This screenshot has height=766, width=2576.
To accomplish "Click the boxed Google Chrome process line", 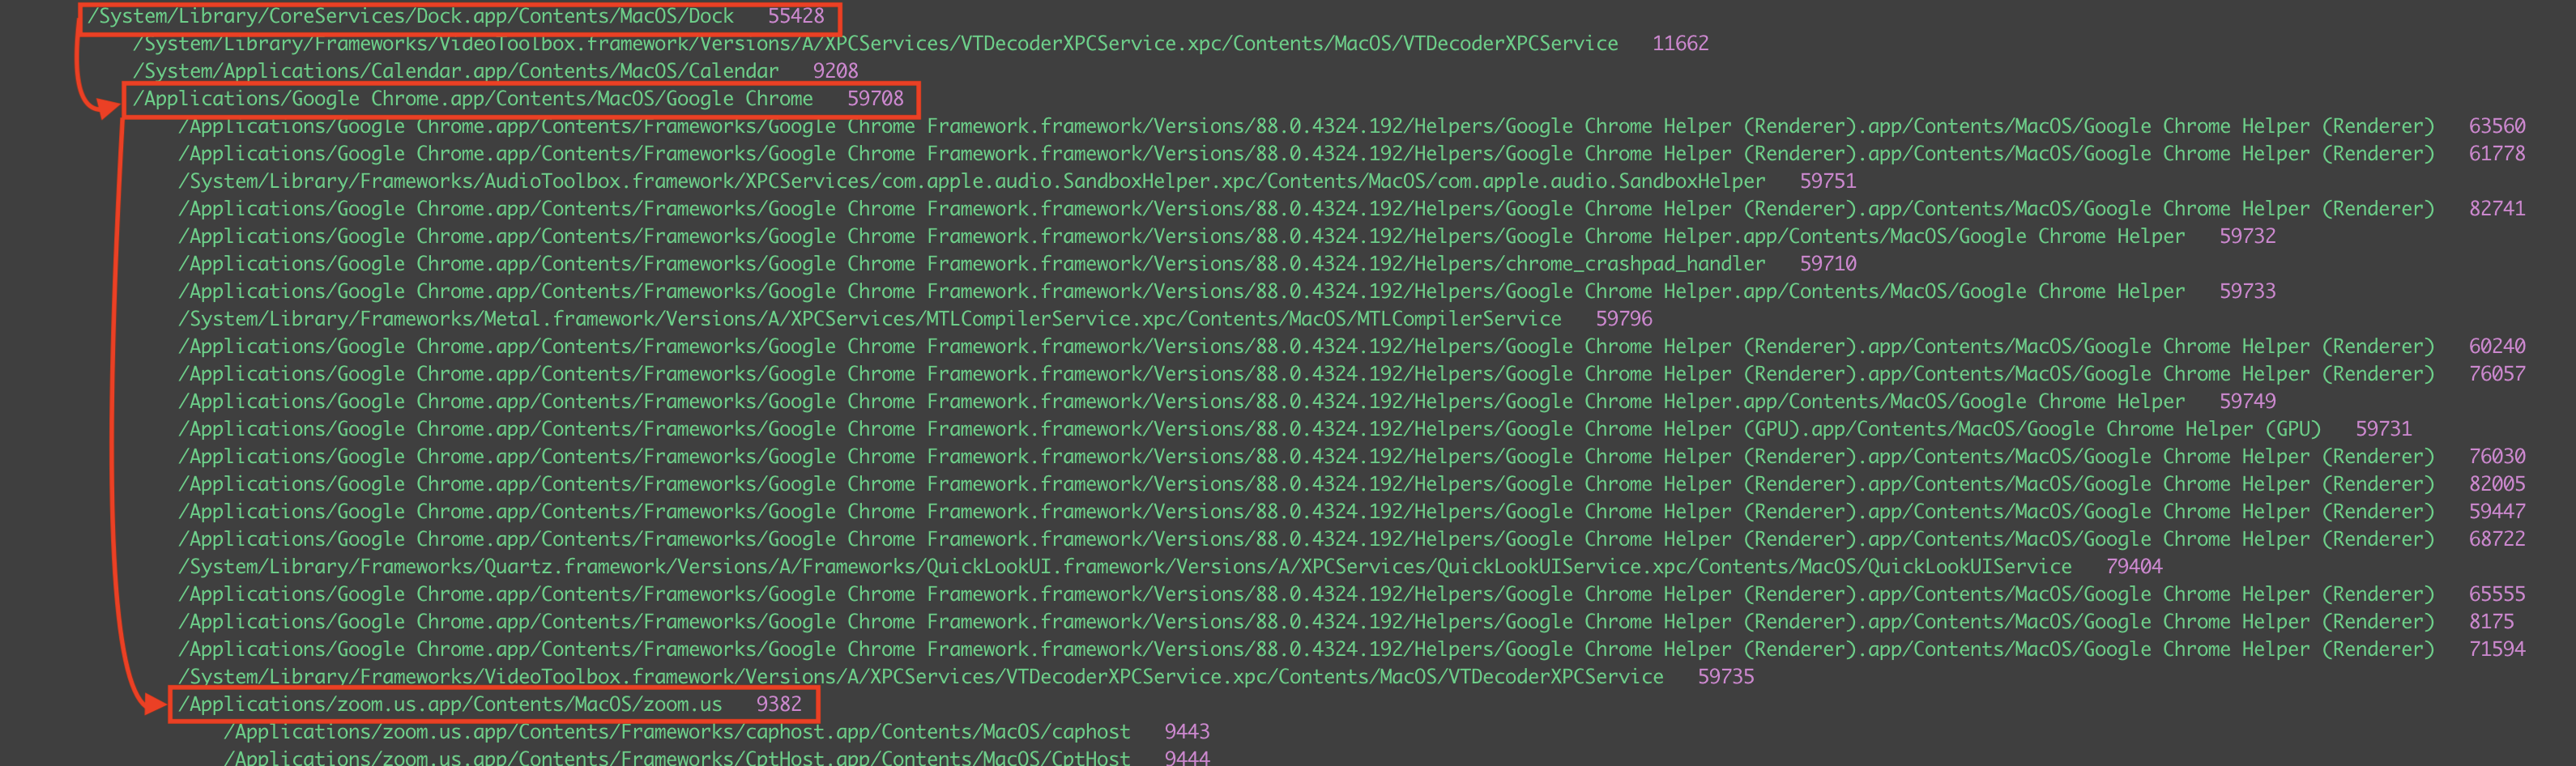I will tap(472, 99).
